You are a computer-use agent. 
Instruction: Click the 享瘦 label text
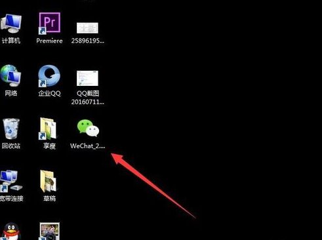pyautogui.click(x=49, y=146)
